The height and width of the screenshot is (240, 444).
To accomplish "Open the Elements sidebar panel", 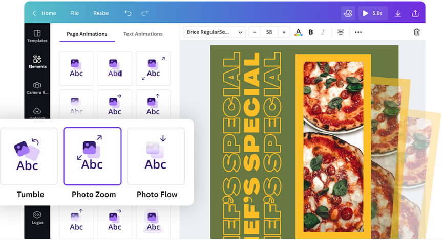I will pos(37,62).
